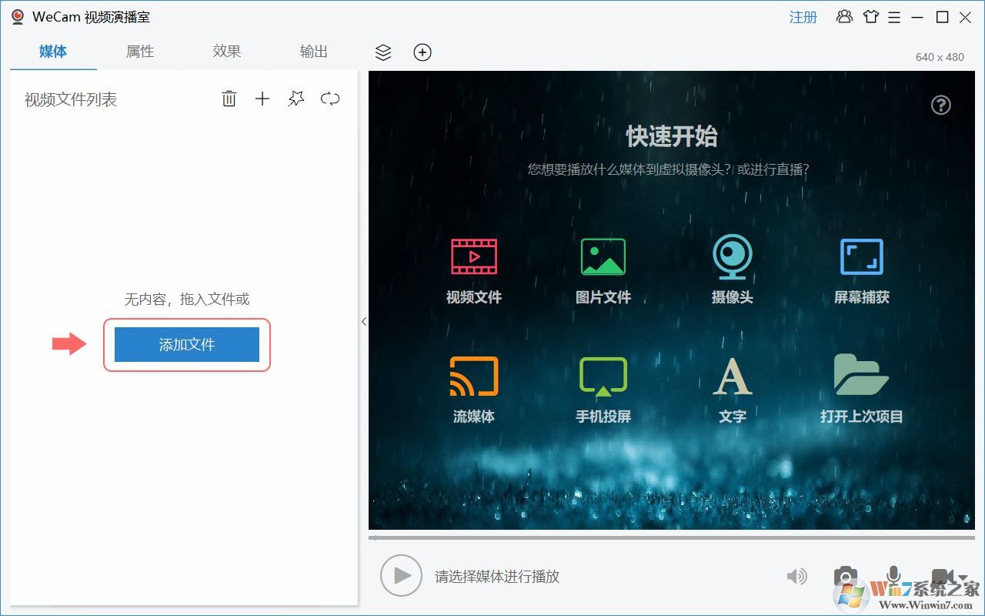Take a snapshot with the camera icon
The height and width of the screenshot is (616, 985).
[846, 576]
